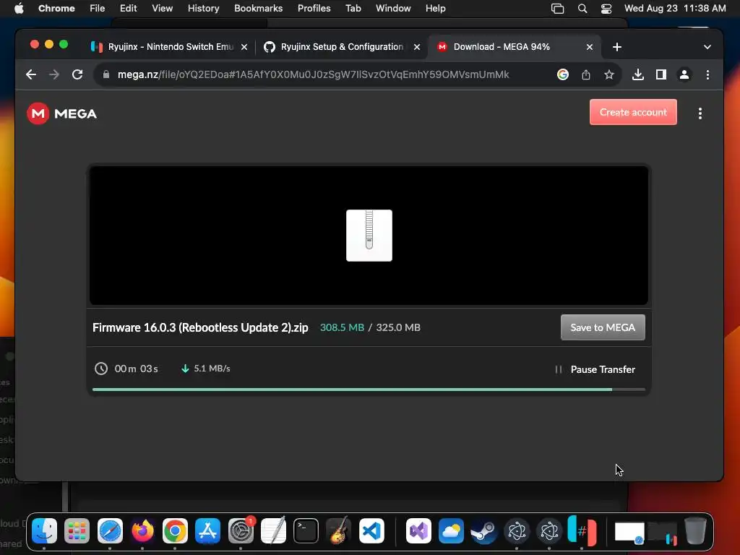Close the Download - MEGA tab

tap(590, 47)
